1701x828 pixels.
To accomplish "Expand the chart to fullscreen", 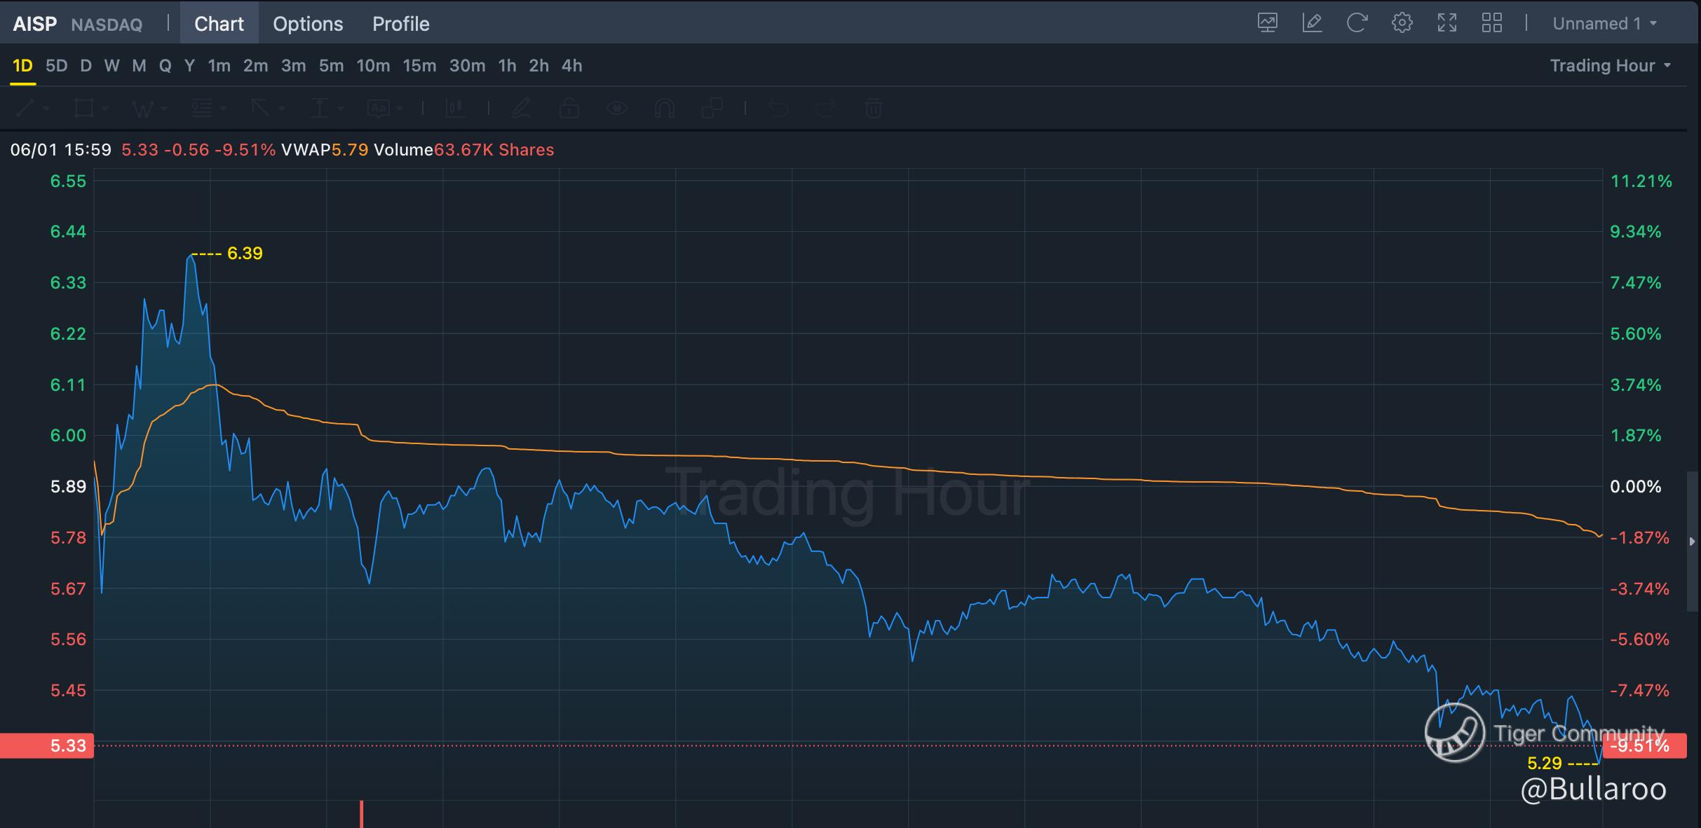I will (1446, 23).
